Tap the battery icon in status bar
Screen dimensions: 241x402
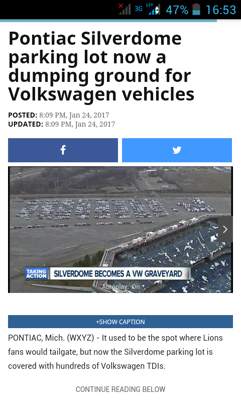196,10
